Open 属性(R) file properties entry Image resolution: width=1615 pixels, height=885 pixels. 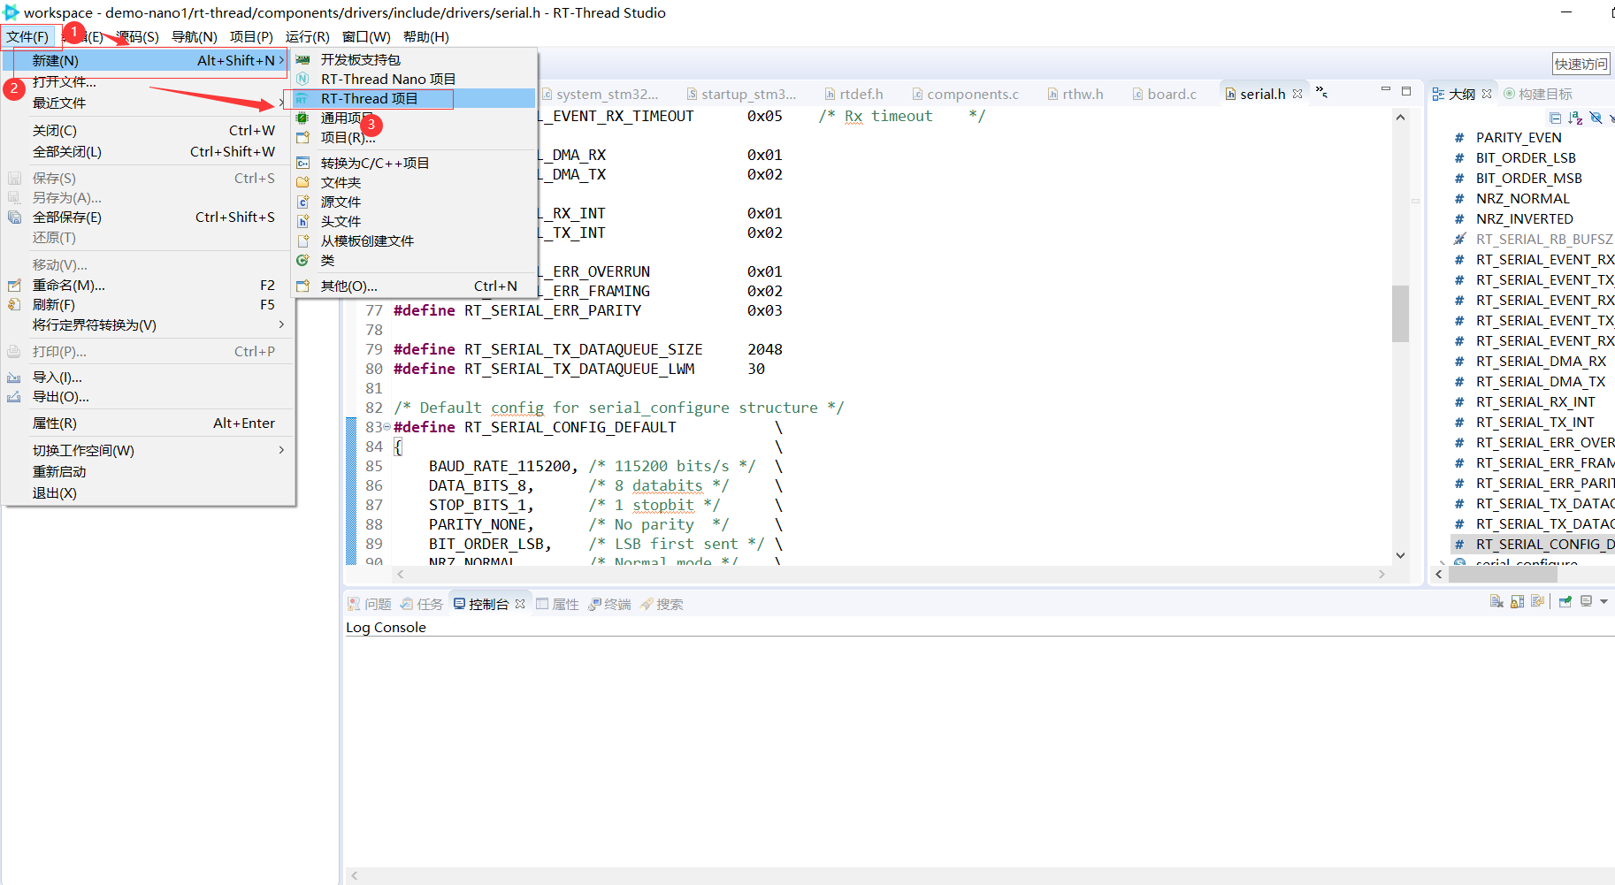coord(148,423)
